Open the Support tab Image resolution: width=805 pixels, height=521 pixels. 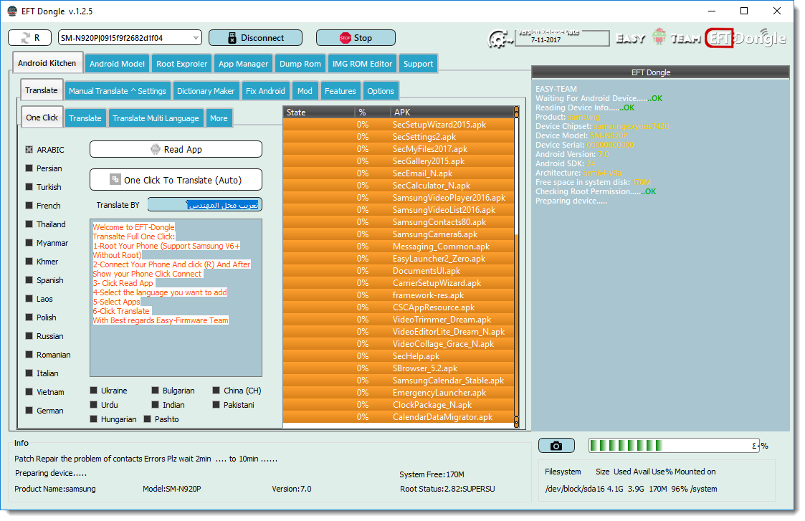[418, 64]
